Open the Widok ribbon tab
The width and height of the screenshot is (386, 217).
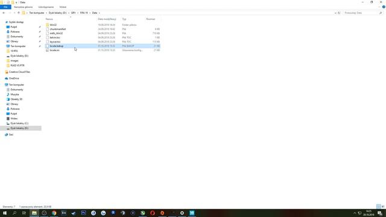pyautogui.click(x=63, y=7)
